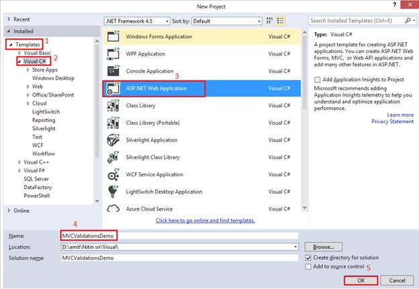Open the .NET Framework 4.5 dropdown
Image resolution: width=419 pixels, height=289 pixels.
point(137,21)
